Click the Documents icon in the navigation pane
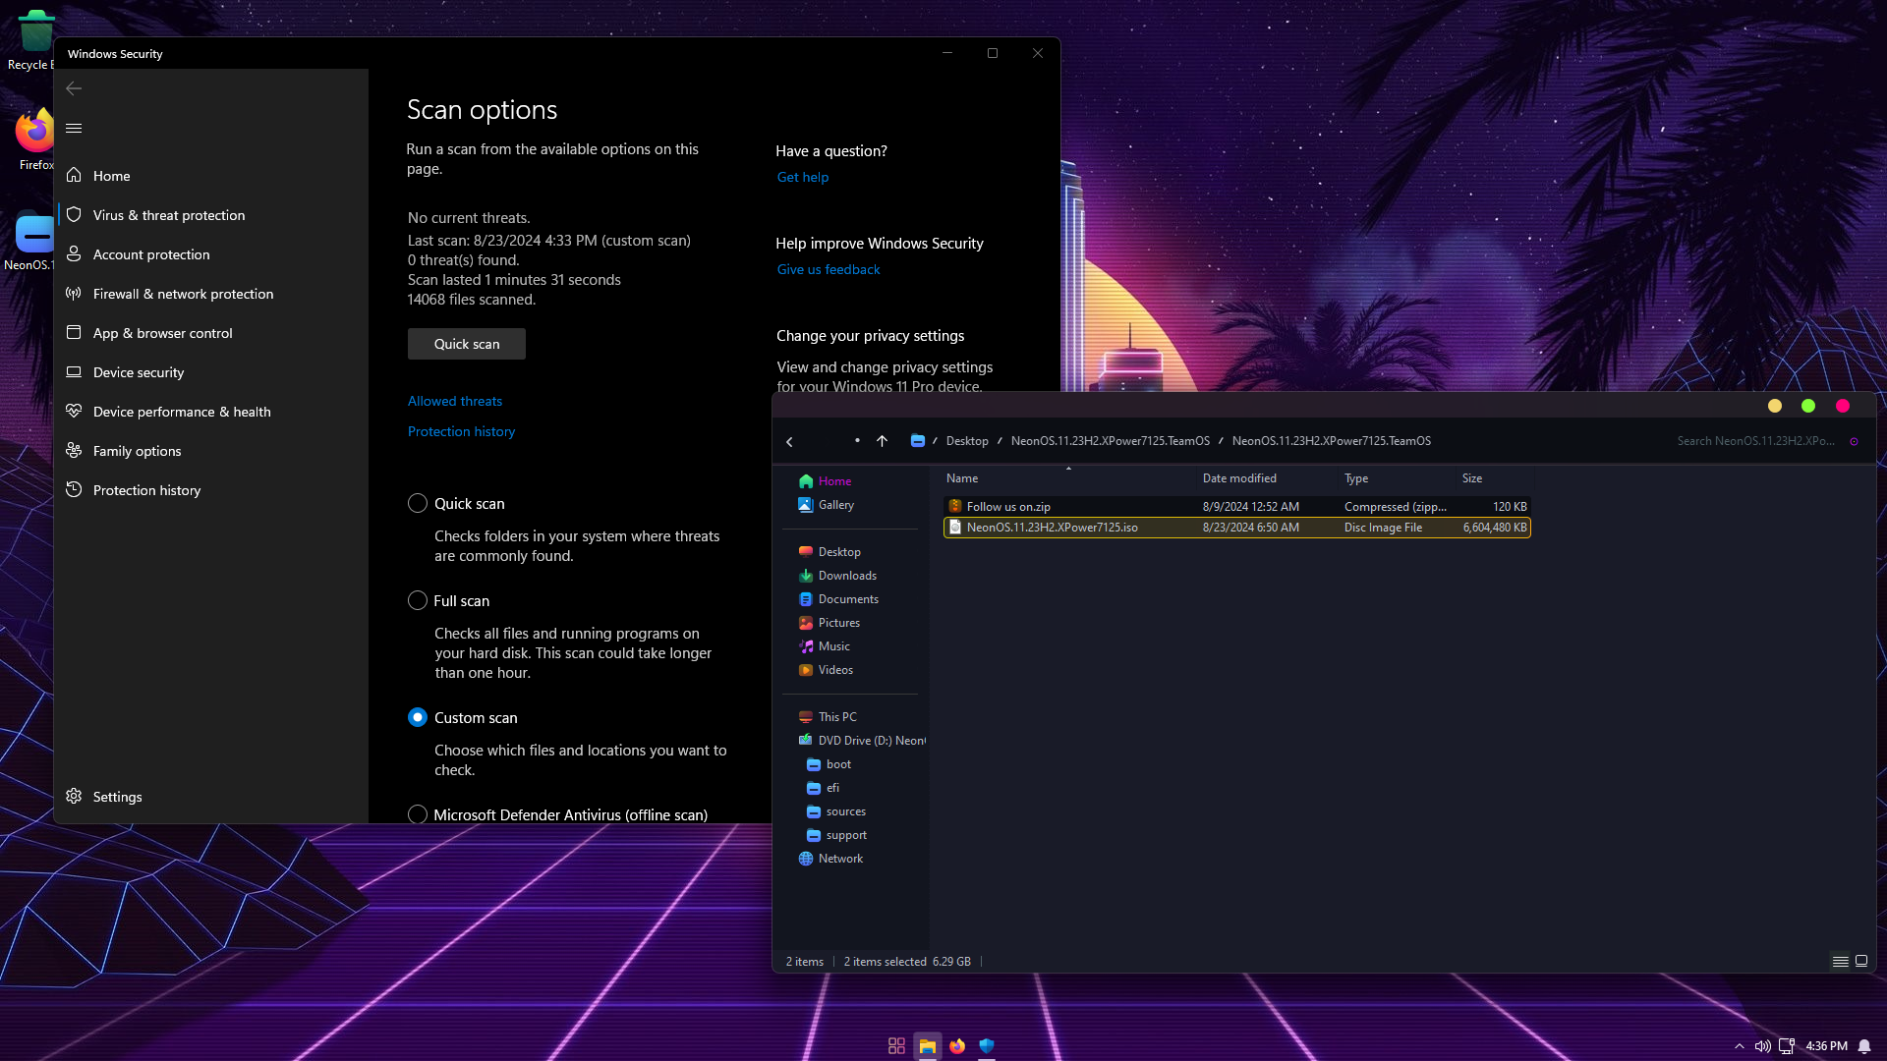Image resolution: width=1887 pixels, height=1061 pixels. point(806,599)
